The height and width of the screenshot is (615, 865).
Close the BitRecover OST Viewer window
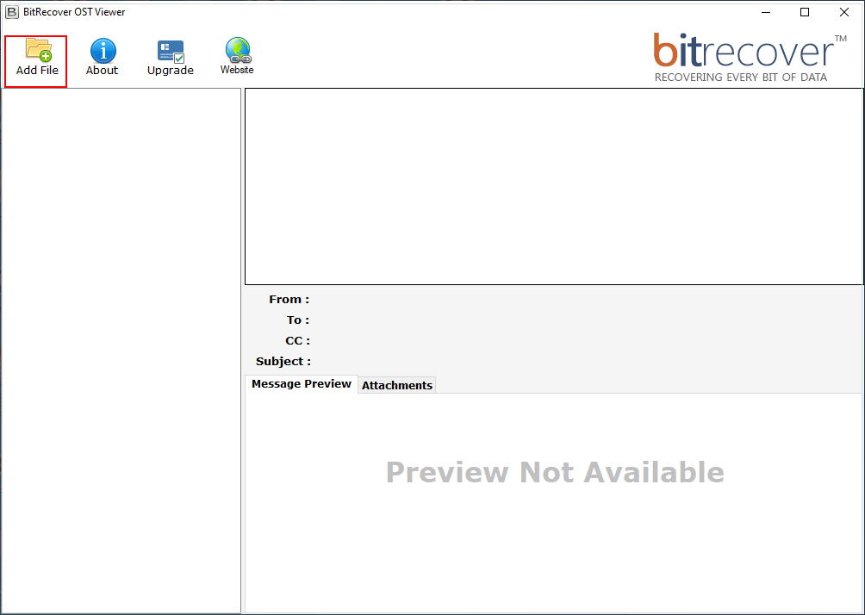tap(844, 12)
